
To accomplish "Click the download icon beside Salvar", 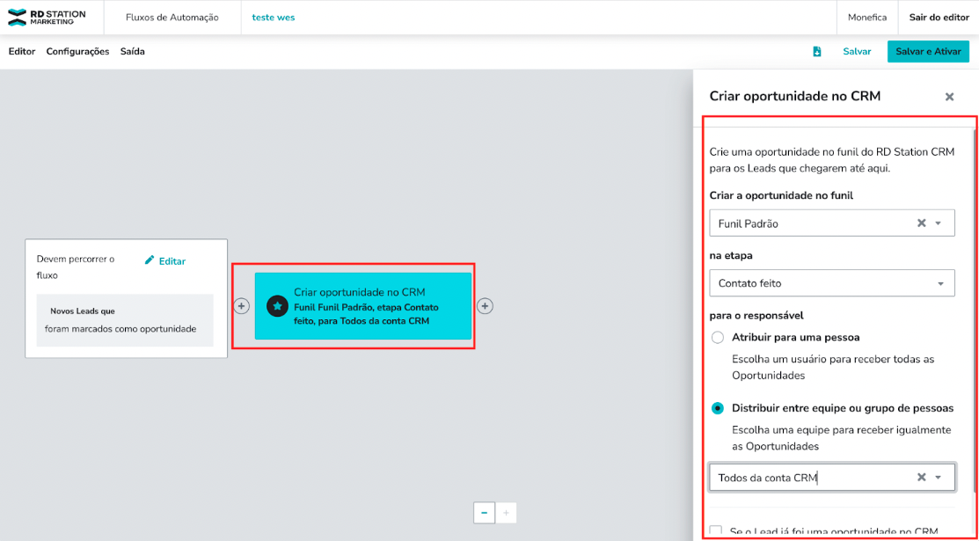I will 817,52.
